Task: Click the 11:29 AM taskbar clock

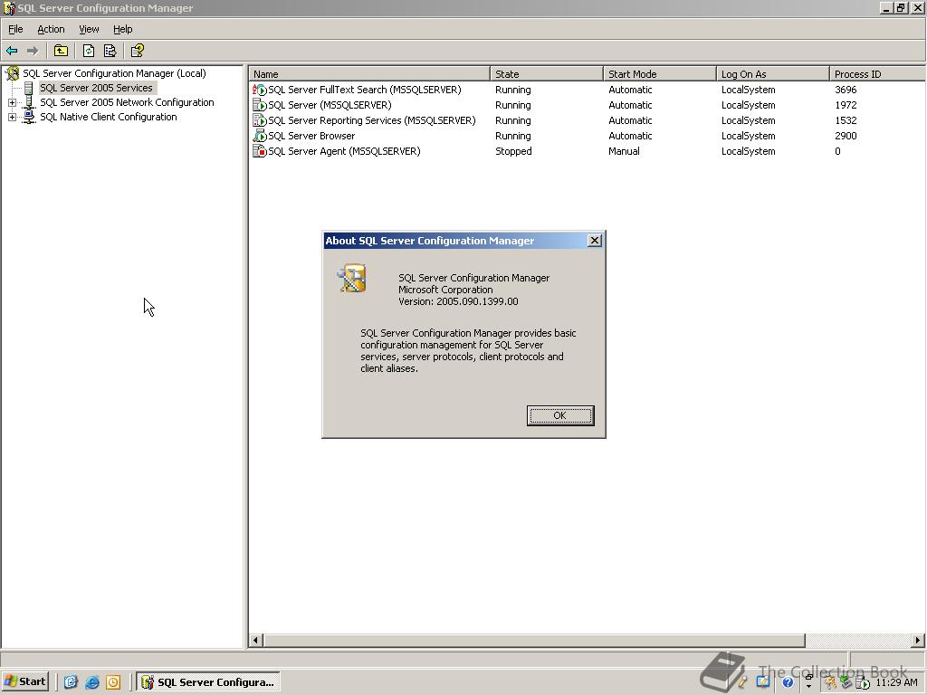Action: [x=896, y=682]
